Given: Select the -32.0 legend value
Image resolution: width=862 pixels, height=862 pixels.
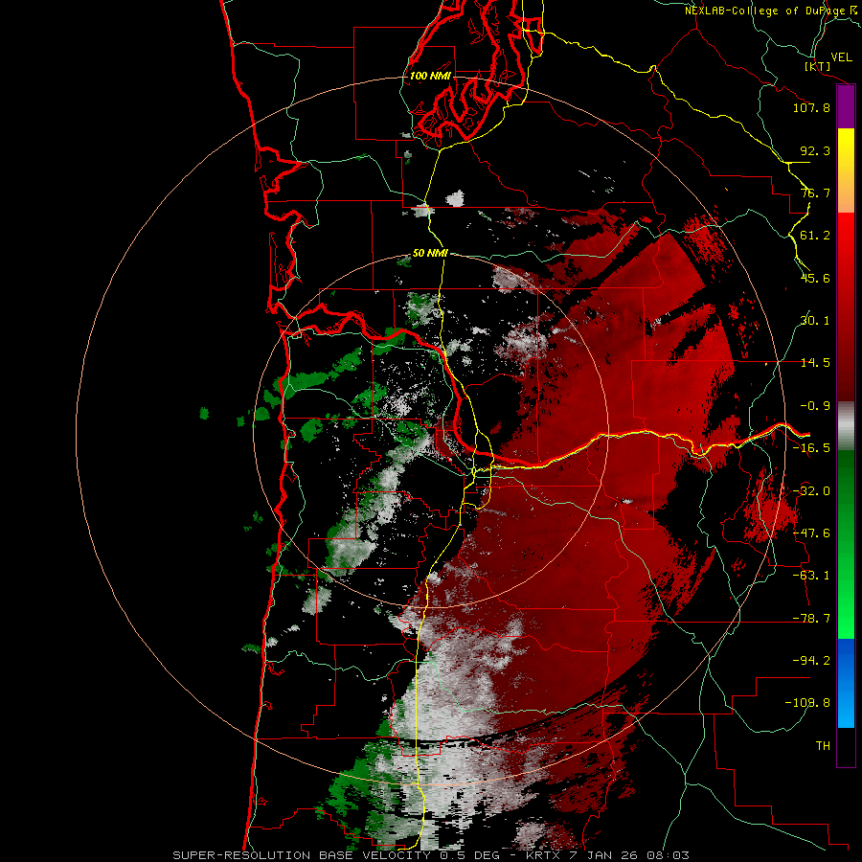Looking at the screenshot, I should tap(811, 491).
